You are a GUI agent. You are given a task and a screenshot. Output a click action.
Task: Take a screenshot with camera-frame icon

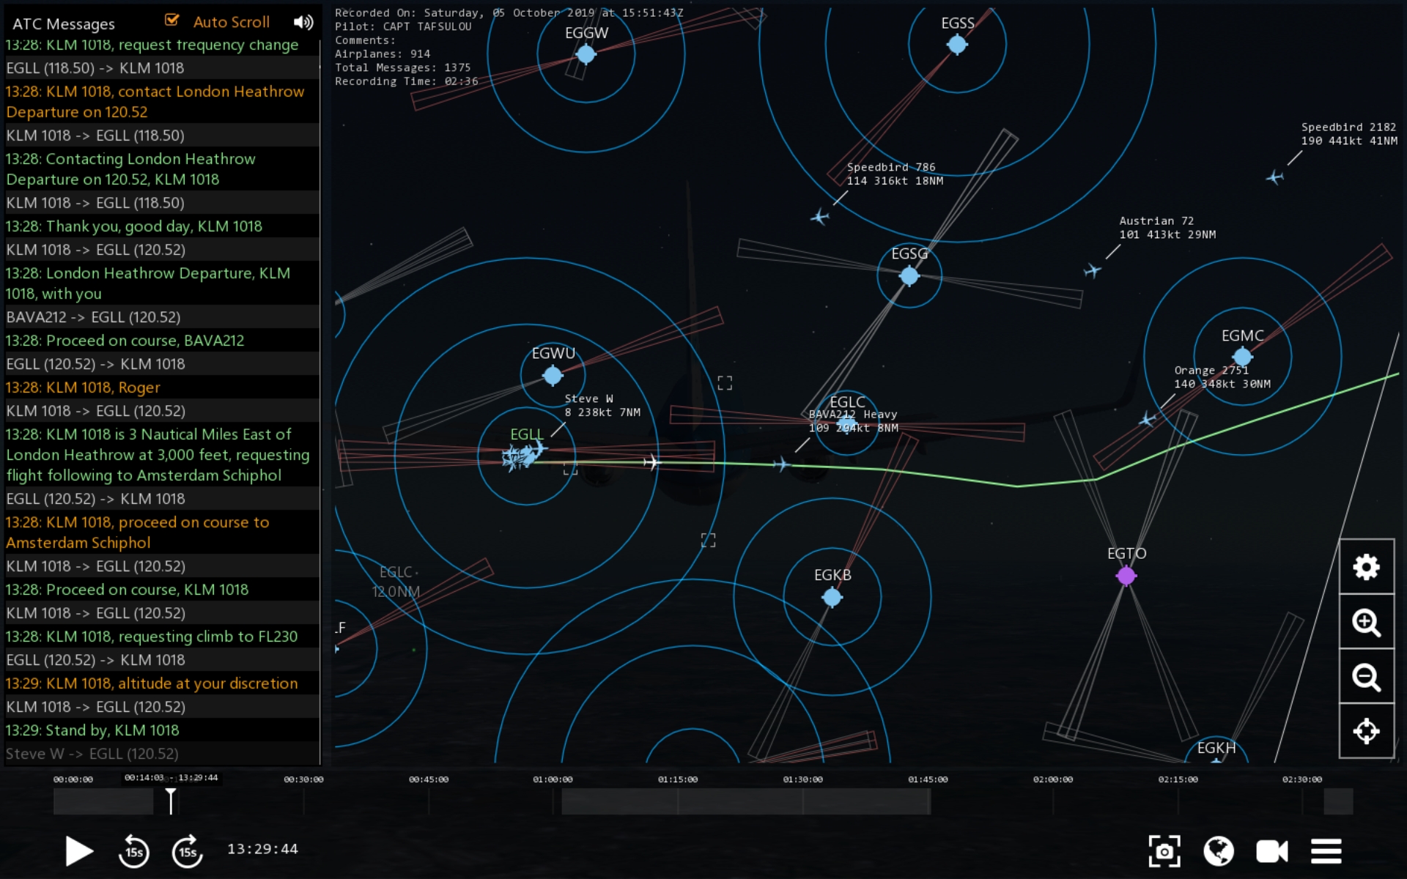1164,851
